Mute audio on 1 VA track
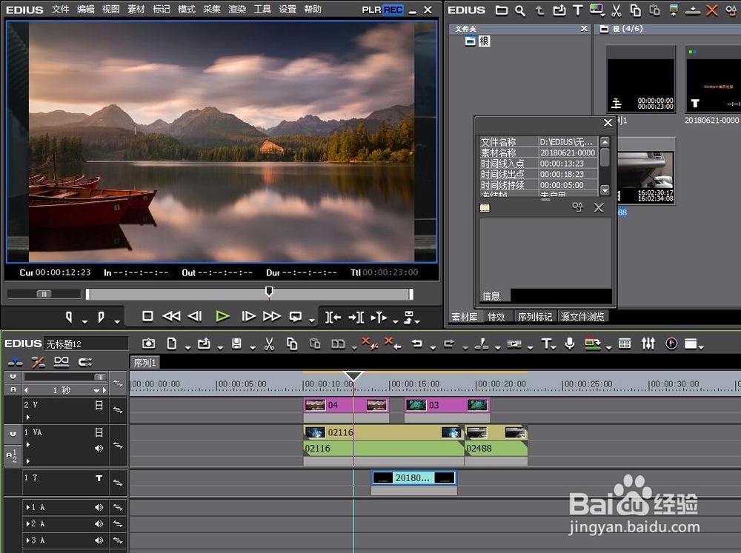This screenshot has height=553, width=741. click(x=99, y=448)
